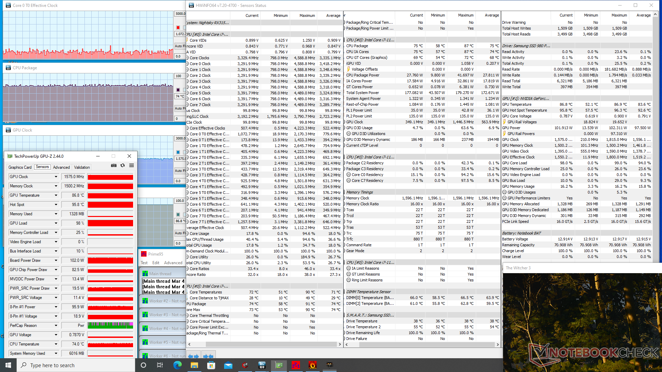The width and height of the screenshot is (662, 372).
Task: Open the GPU Clock sensor dropdown
Action: (x=56, y=177)
